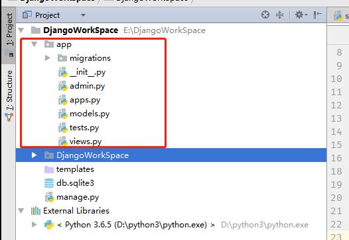This screenshot has height=240, width=349.
Task: Click the Python 3.6.5 interpreter entry
Action: point(136,225)
